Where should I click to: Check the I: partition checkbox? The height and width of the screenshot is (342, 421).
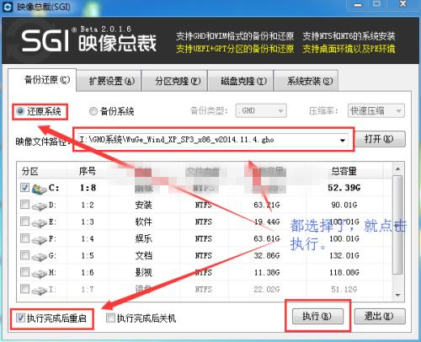pos(25,289)
